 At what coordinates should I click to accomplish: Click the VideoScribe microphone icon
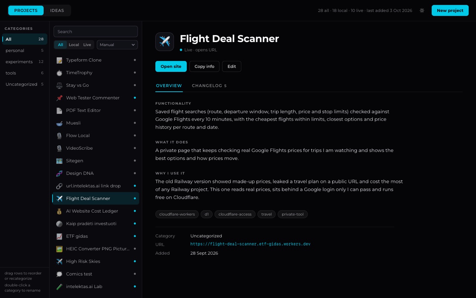[x=59, y=148]
